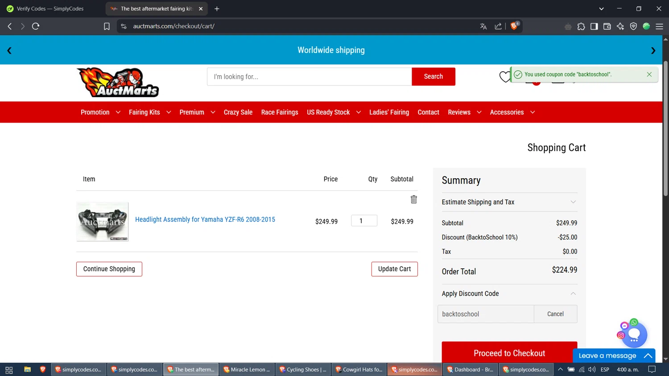Viewport: 669px width, 376px height.
Task: Expand US Ready Stock menu arrow
Action: (x=358, y=112)
